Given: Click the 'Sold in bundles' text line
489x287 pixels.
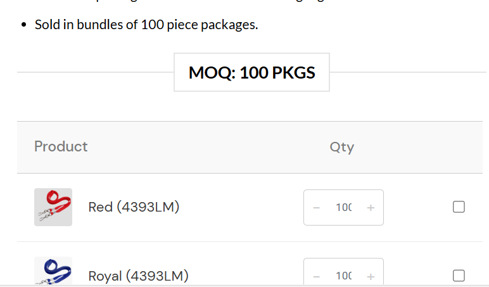Looking at the screenshot, I should [146, 25].
